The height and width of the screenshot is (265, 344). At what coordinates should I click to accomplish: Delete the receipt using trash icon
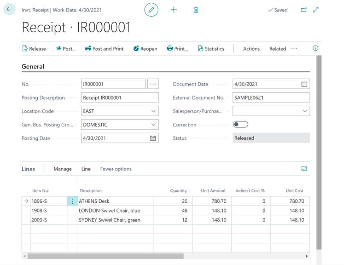pos(196,10)
